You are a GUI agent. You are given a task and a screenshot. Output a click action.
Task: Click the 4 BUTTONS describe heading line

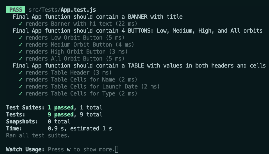click(x=138, y=31)
